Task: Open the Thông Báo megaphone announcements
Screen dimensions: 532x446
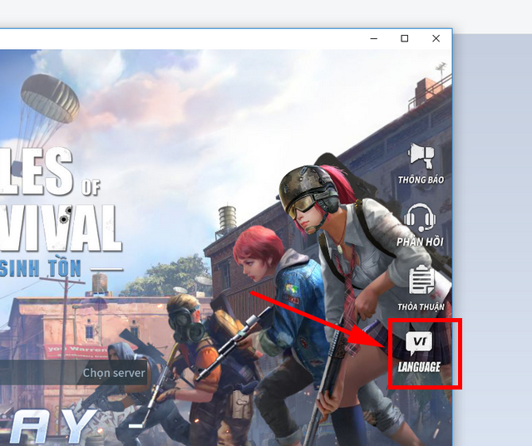Action: (x=421, y=164)
